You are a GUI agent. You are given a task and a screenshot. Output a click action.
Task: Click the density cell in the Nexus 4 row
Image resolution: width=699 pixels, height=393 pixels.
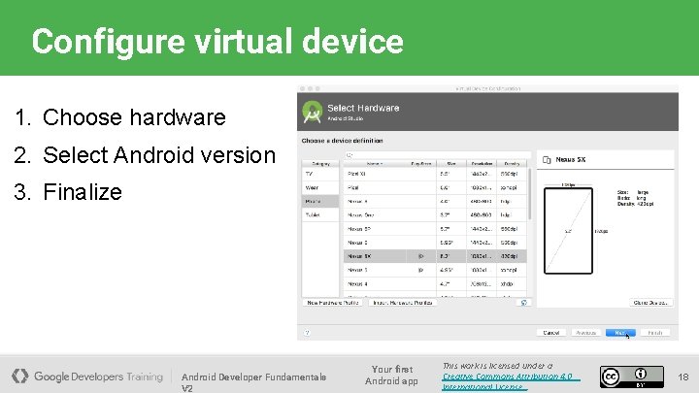[x=512, y=283]
